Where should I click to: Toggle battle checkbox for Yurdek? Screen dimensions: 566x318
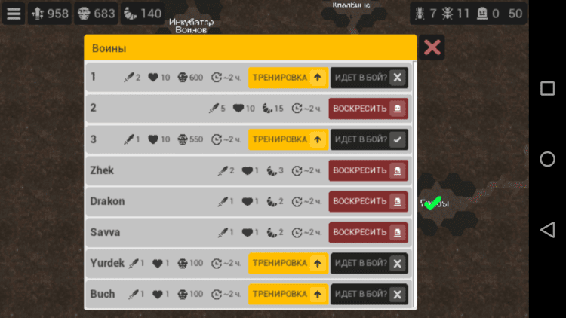click(398, 263)
